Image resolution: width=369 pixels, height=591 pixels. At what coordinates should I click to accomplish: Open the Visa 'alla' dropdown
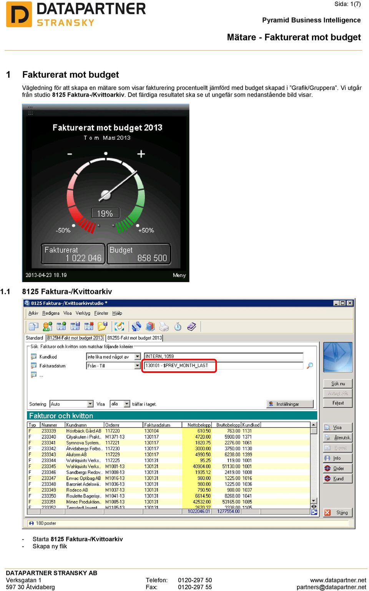point(127,404)
